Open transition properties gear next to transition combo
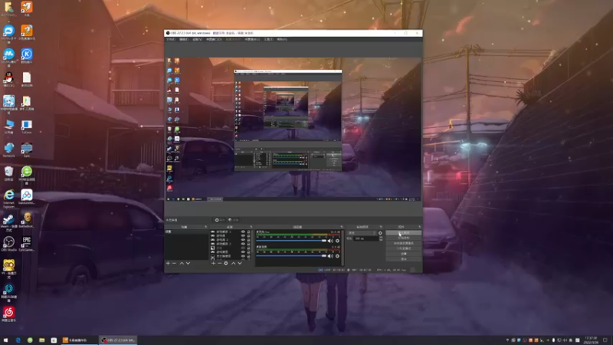The image size is (613, 345). (380, 233)
